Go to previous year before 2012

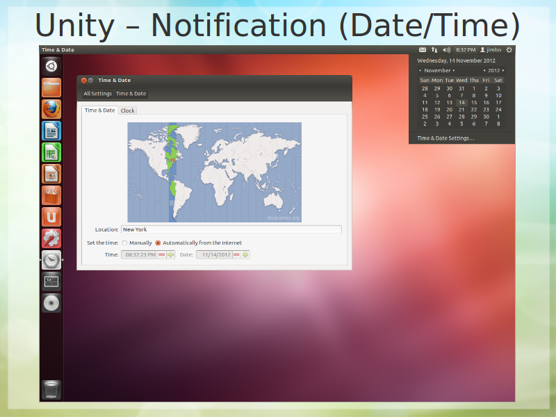coord(484,71)
